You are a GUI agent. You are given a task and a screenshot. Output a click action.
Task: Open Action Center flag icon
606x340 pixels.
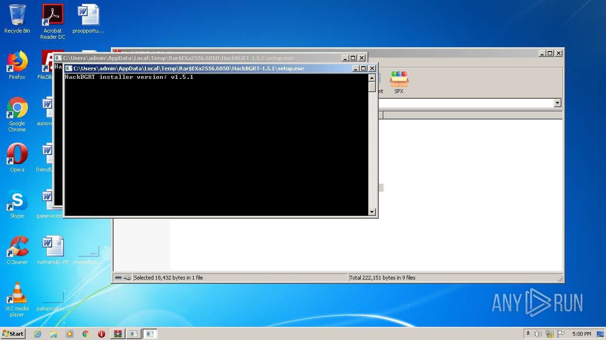561,334
